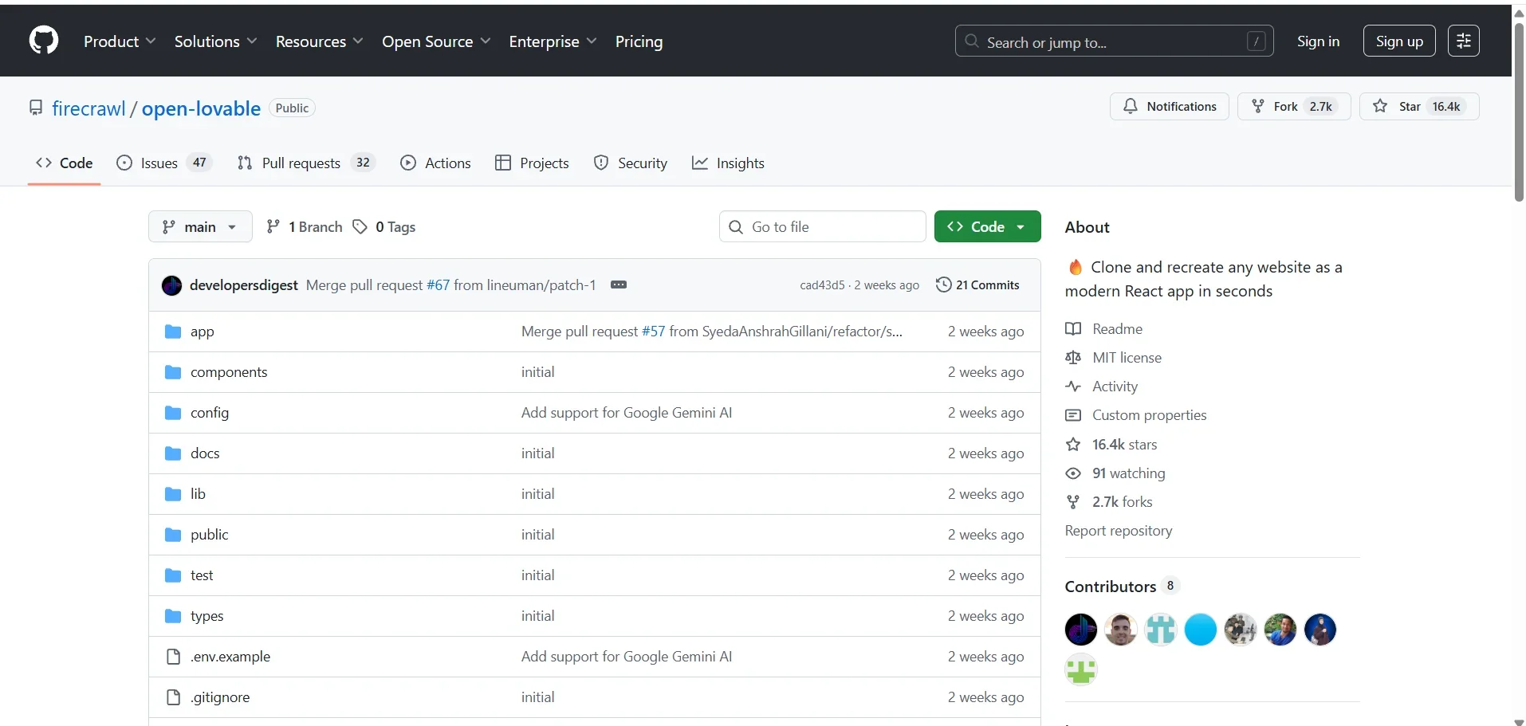Open the first contributor avatar
1526x726 pixels.
coord(1080,630)
